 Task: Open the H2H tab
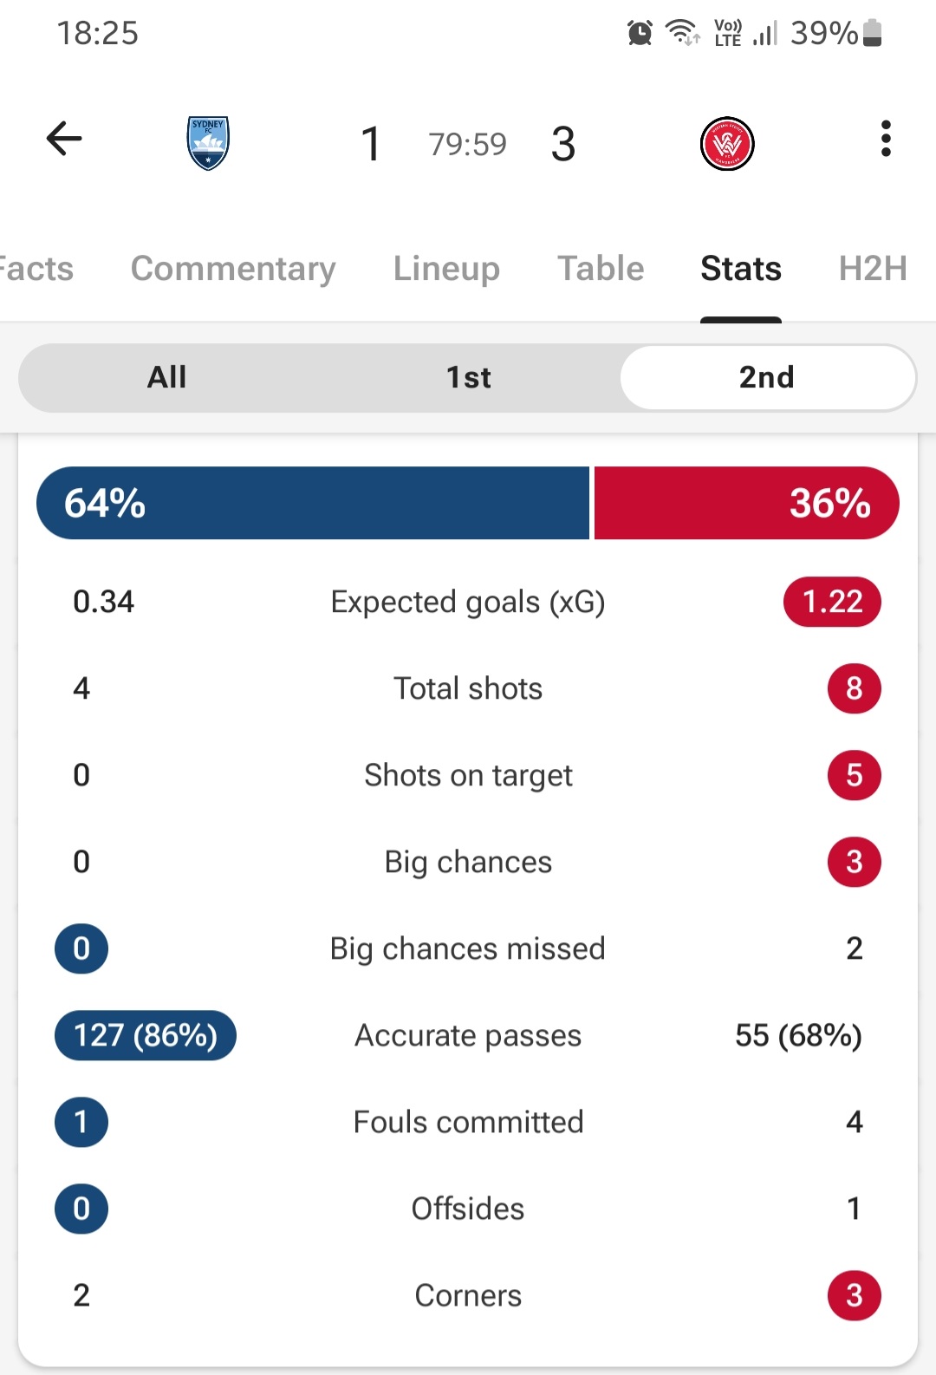873,269
